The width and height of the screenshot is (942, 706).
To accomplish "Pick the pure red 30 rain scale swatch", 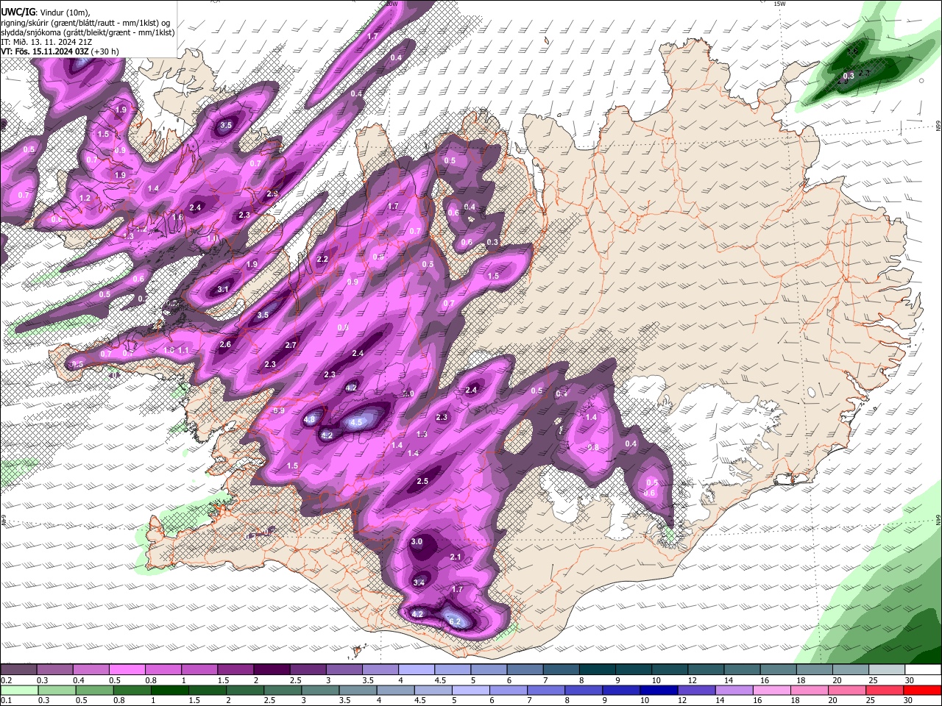I will [923, 691].
